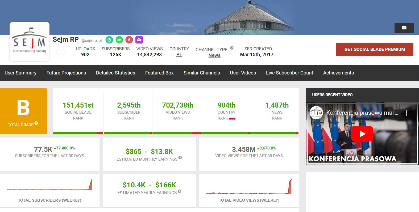The height and width of the screenshot is (212, 419).
Task: Click the 904th country rank
Action: click(x=226, y=105)
